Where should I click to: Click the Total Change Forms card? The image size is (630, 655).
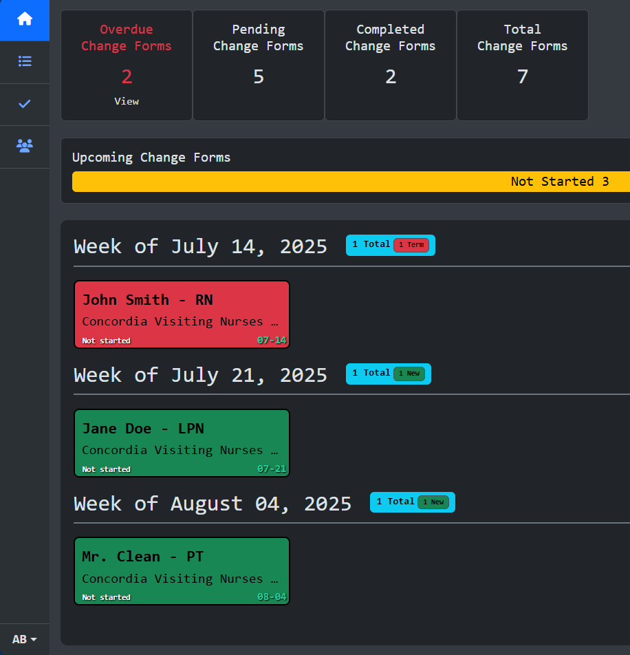tap(523, 65)
